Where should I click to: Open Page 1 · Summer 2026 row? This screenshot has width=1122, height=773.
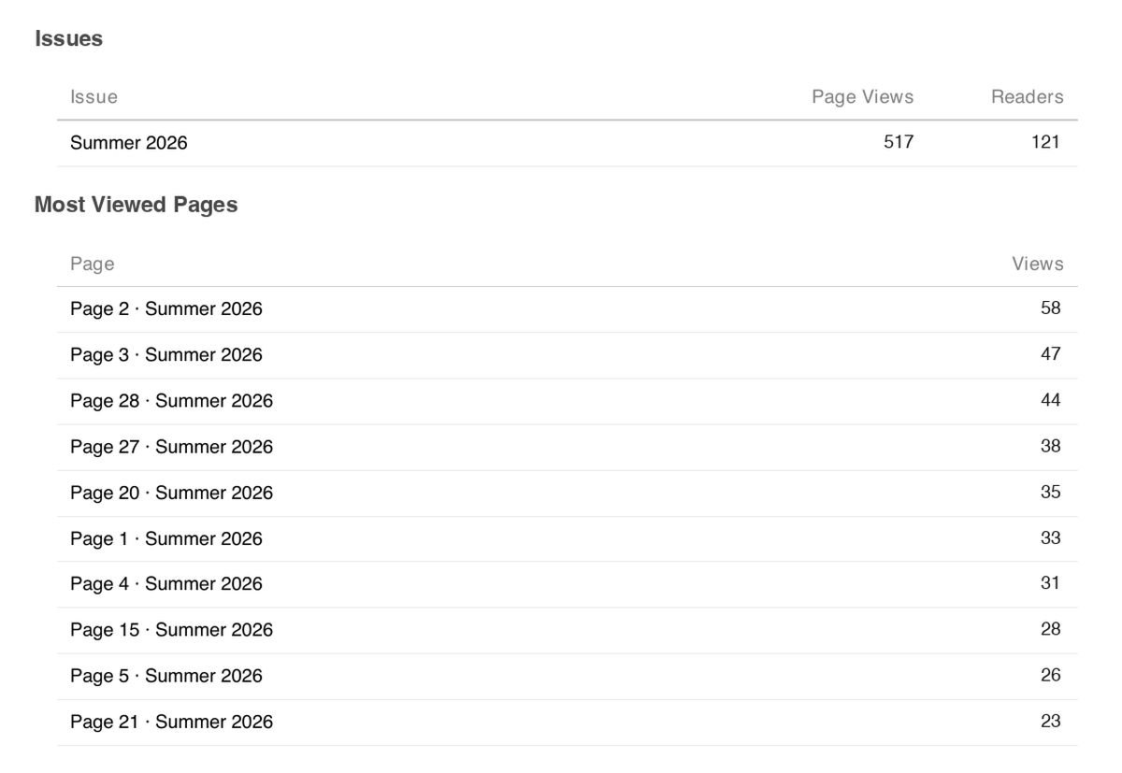[567, 538]
